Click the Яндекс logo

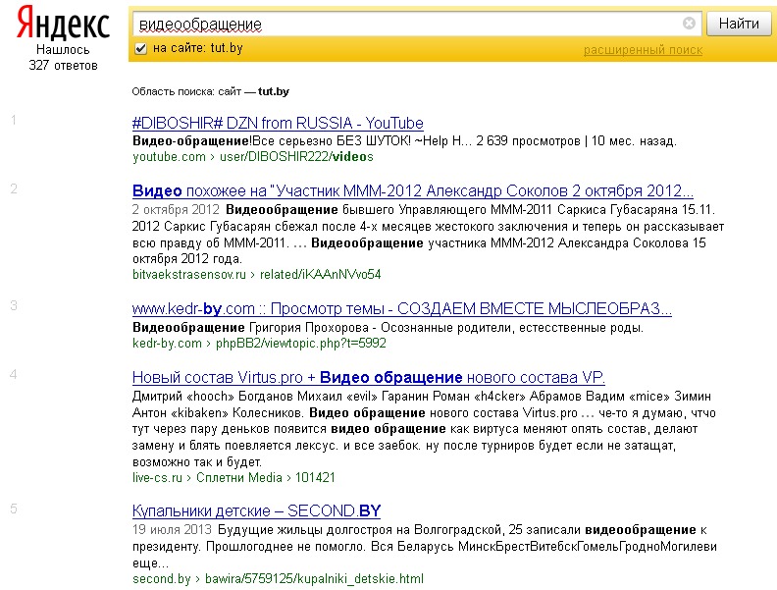[x=63, y=23]
